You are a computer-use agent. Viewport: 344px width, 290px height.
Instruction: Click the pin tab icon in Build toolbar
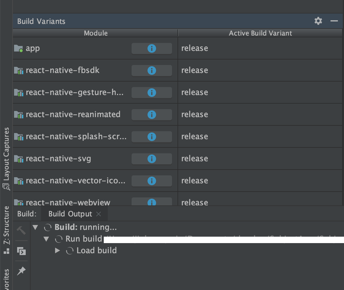click(21, 271)
